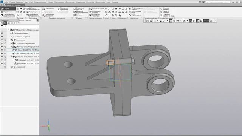Expand the Кронштейн component node
The height and width of the screenshot is (136, 242).
tap(12, 43)
